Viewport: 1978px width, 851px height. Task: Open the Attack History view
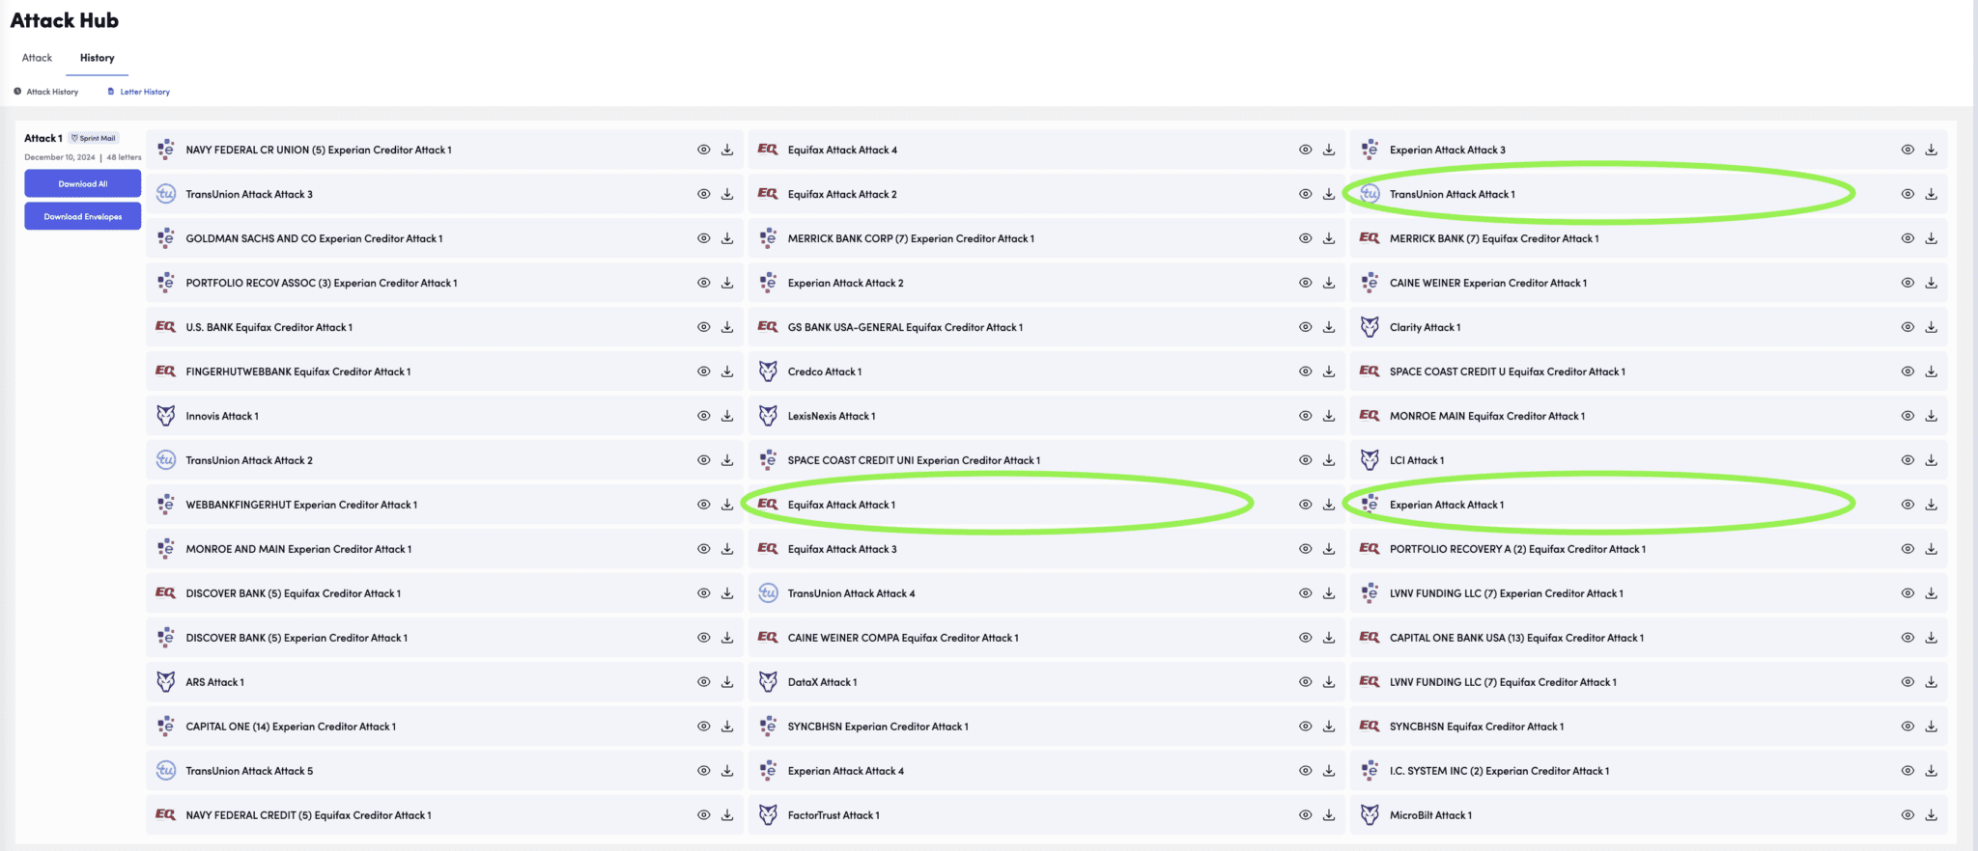[52, 92]
